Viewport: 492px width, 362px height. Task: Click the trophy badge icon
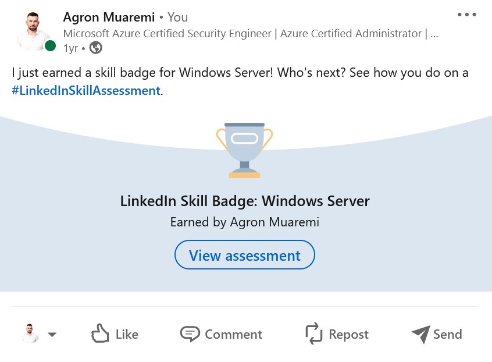[x=244, y=150]
